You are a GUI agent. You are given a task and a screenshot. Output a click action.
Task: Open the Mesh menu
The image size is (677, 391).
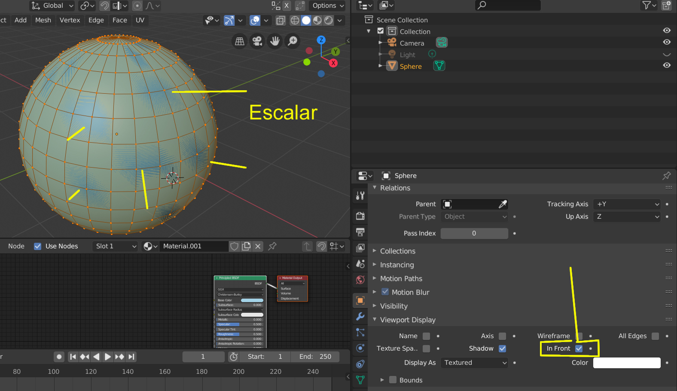click(x=43, y=20)
